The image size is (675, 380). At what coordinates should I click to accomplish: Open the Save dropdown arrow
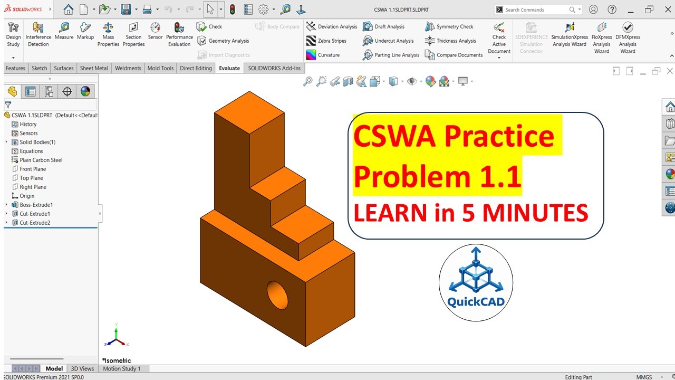pos(136,9)
